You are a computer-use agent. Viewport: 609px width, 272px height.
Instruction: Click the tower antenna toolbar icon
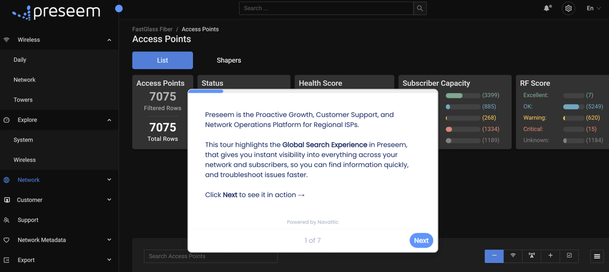532,256
